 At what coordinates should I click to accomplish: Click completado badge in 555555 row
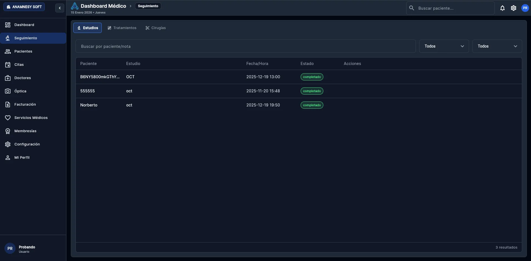(x=312, y=91)
